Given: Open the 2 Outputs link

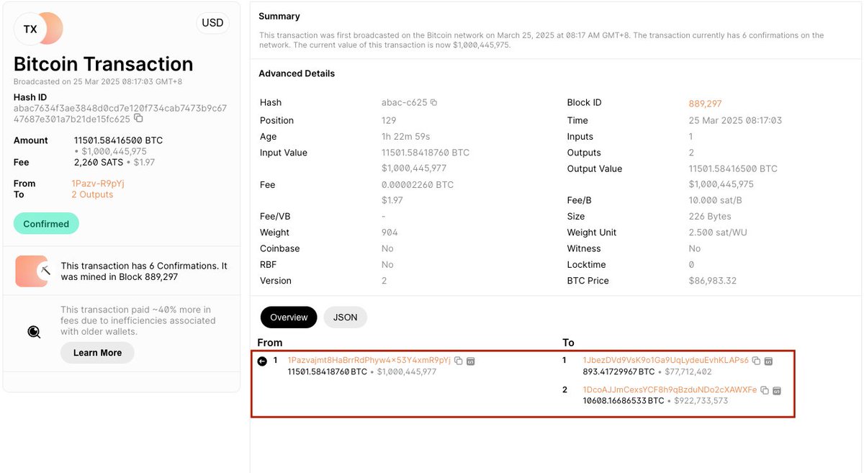Looking at the screenshot, I should pos(91,194).
